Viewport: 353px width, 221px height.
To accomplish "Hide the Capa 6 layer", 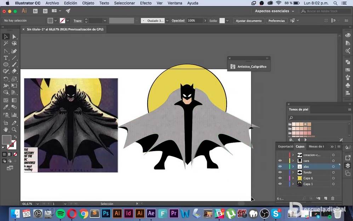I will click(280, 178).
